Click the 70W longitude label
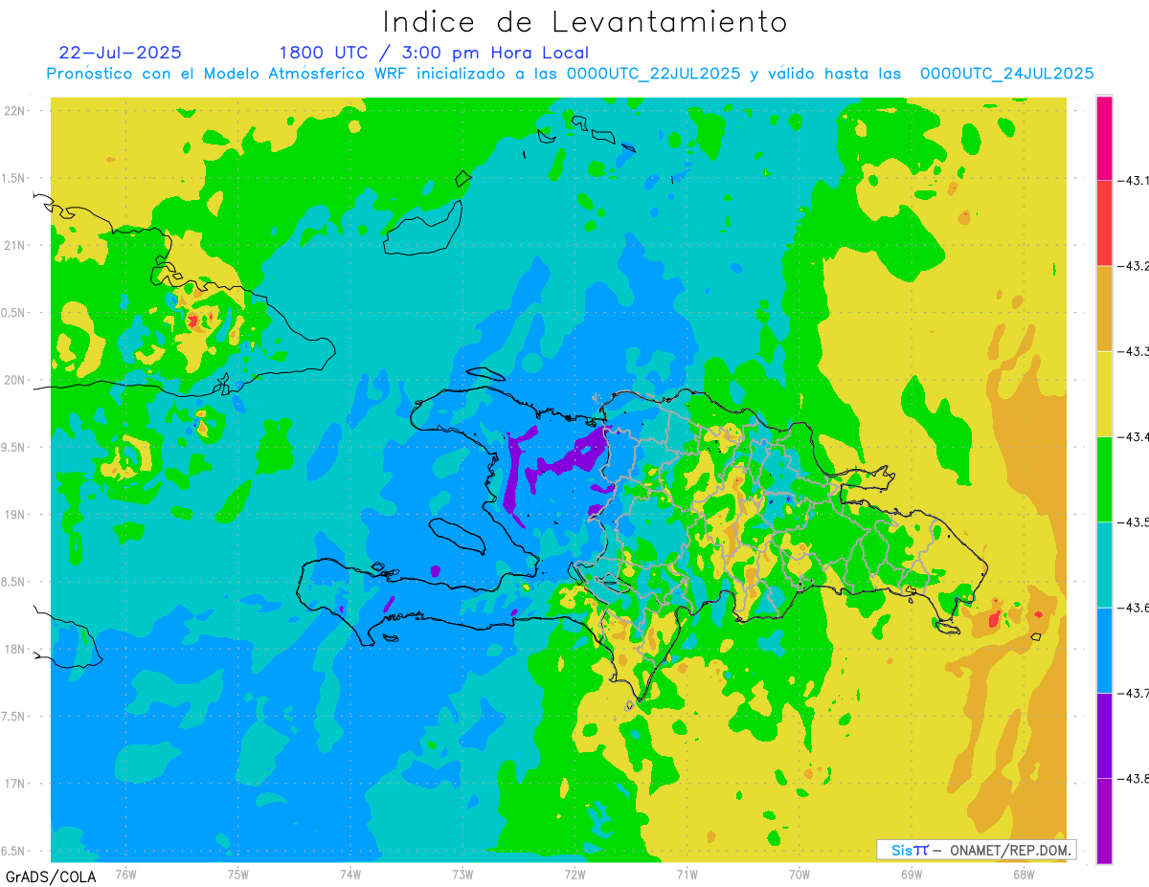The image size is (1149, 887). pyautogui.click(x=800, y=874)
